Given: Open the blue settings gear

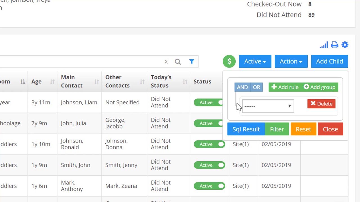Looking at the screenshot, I should click(345, 45).
